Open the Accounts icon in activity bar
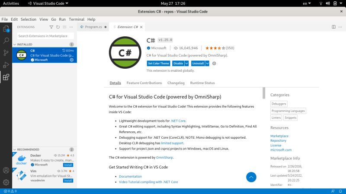This screenshot has height=194, width=346. 6,170
